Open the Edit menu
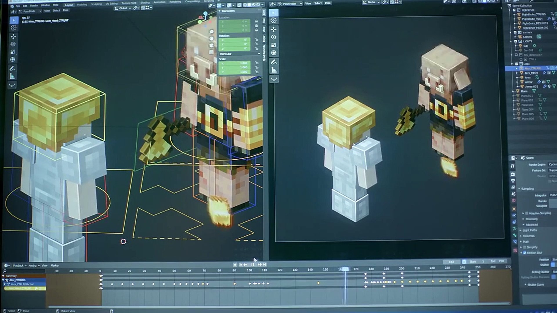This screenshot has width=557, height=313. tap(25, 6)
